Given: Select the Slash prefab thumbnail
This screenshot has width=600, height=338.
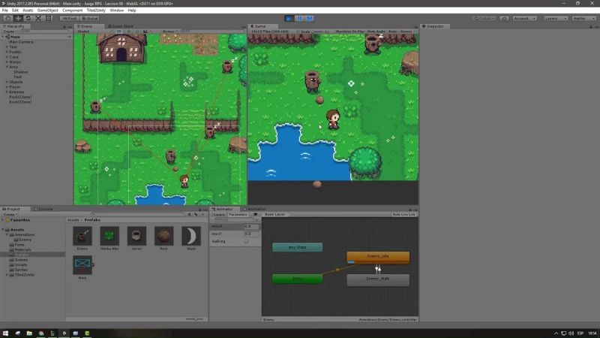Looking at the screenshot, I should (x=191, y=236).
